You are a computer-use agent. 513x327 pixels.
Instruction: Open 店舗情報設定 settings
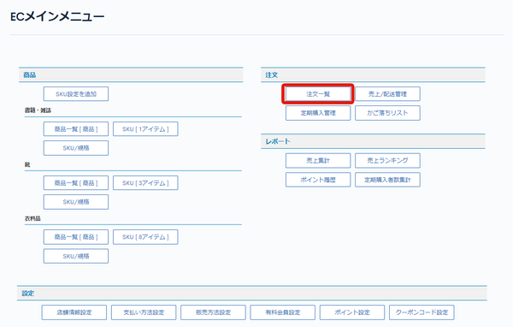pyautogui.click(x=74, y=312)
